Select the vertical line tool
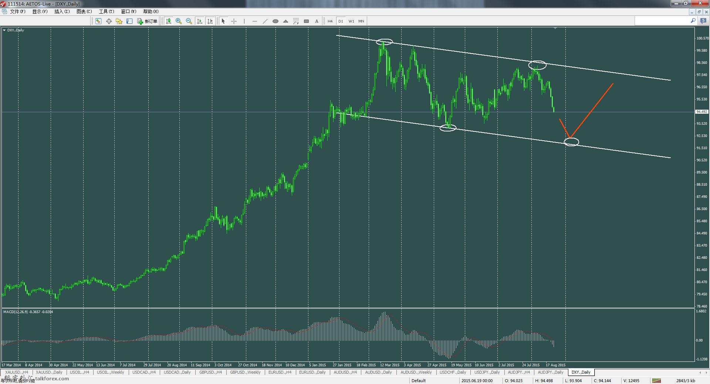Viewport: 710px width, 384px height. (244, 21)
